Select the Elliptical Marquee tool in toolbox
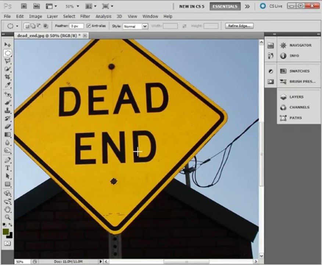This screenshot has width=322, height=265. [8, 53]
